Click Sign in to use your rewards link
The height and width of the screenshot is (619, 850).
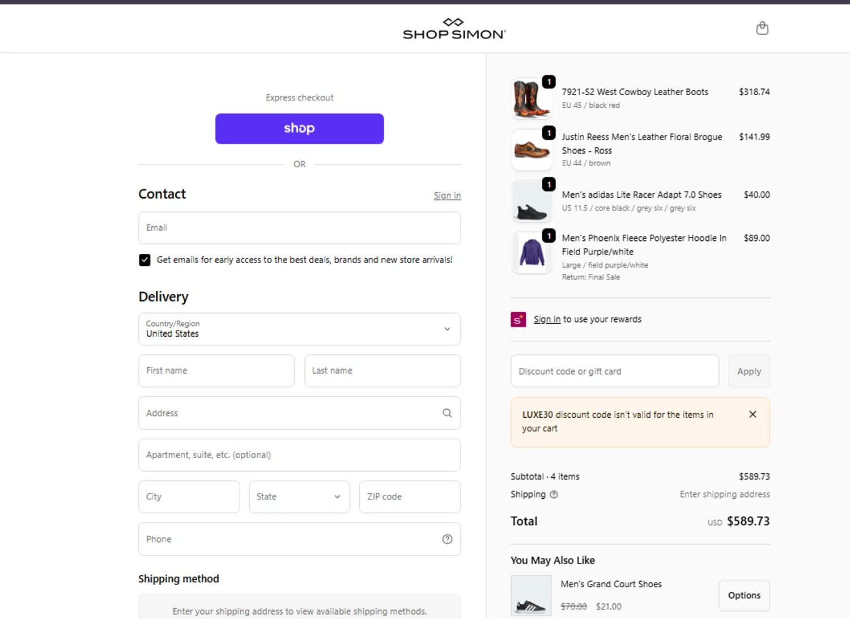click(x=547, y=319)
